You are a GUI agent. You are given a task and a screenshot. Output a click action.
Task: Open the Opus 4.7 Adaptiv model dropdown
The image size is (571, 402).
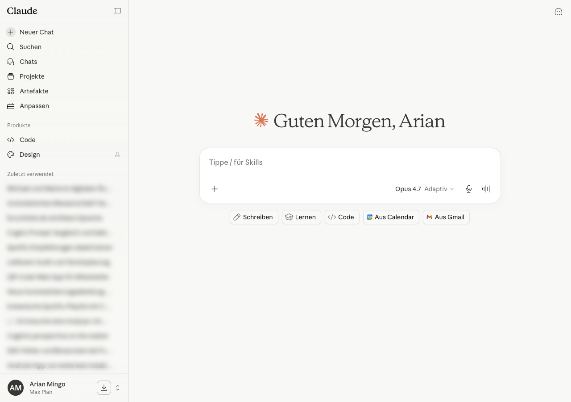coord(424,189)
